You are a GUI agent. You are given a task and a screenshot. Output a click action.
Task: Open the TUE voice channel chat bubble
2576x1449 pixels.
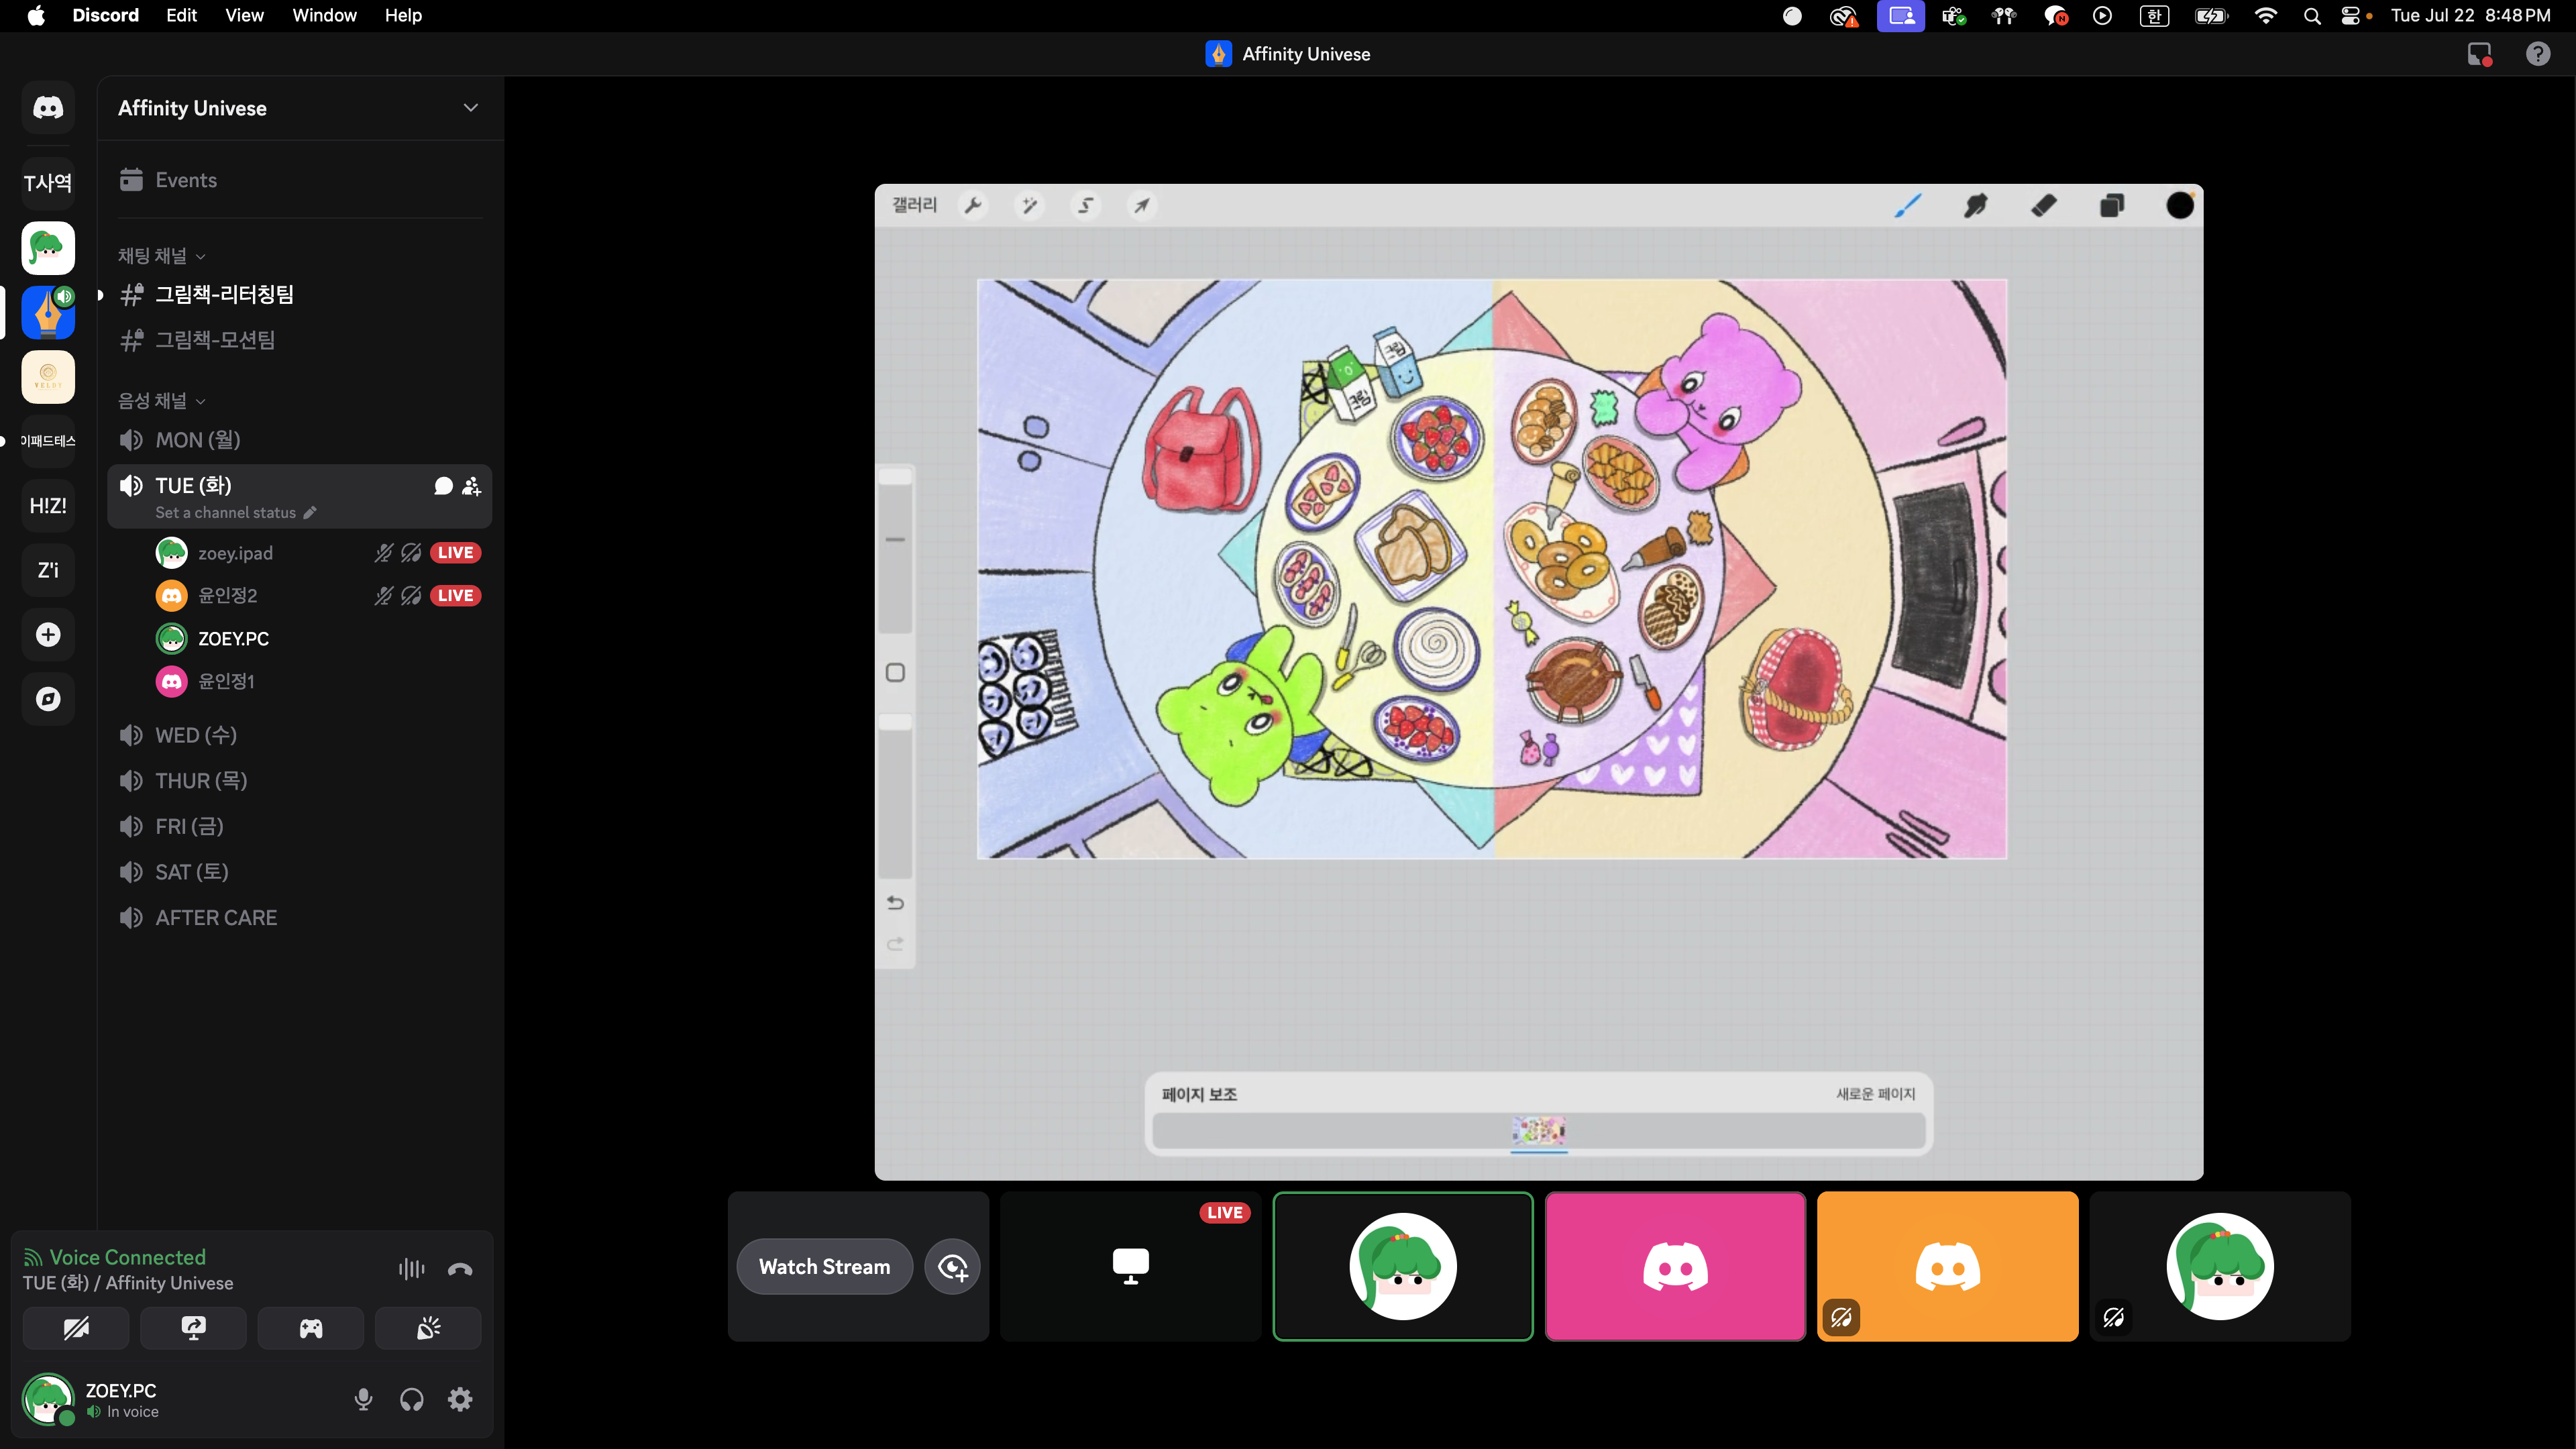pos(443,486)
